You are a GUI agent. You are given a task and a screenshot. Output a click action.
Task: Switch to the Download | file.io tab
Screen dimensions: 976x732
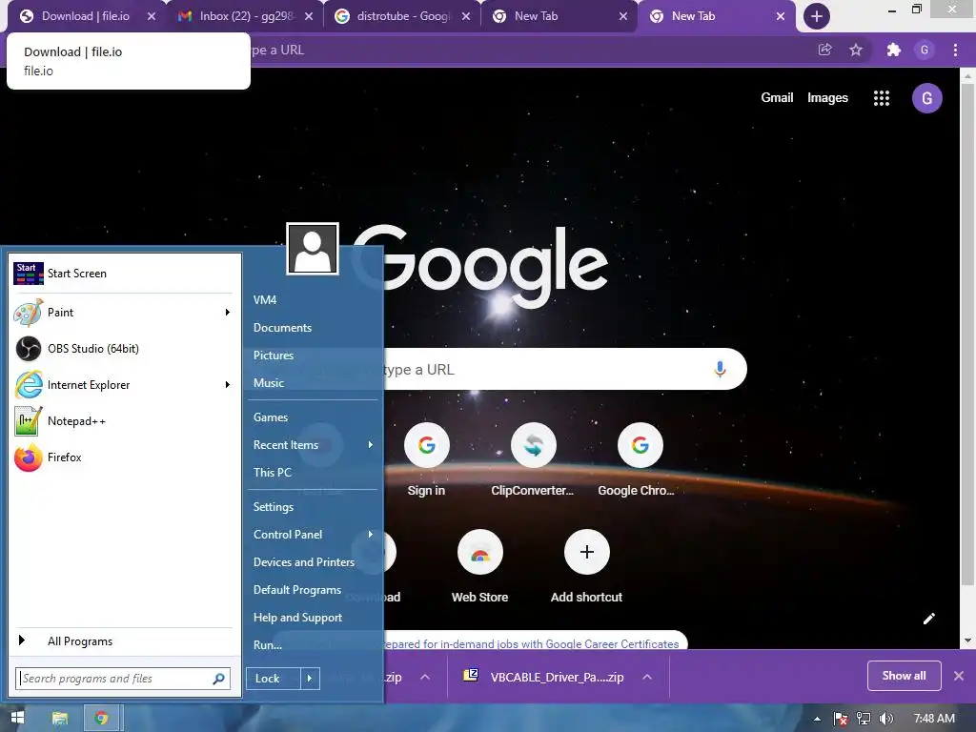point(86,16)
